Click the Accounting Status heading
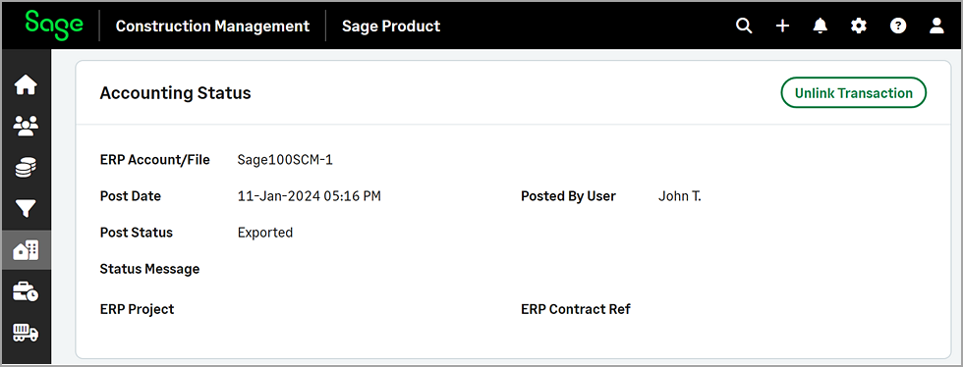 pyautogui.click(x=176, y=93)
